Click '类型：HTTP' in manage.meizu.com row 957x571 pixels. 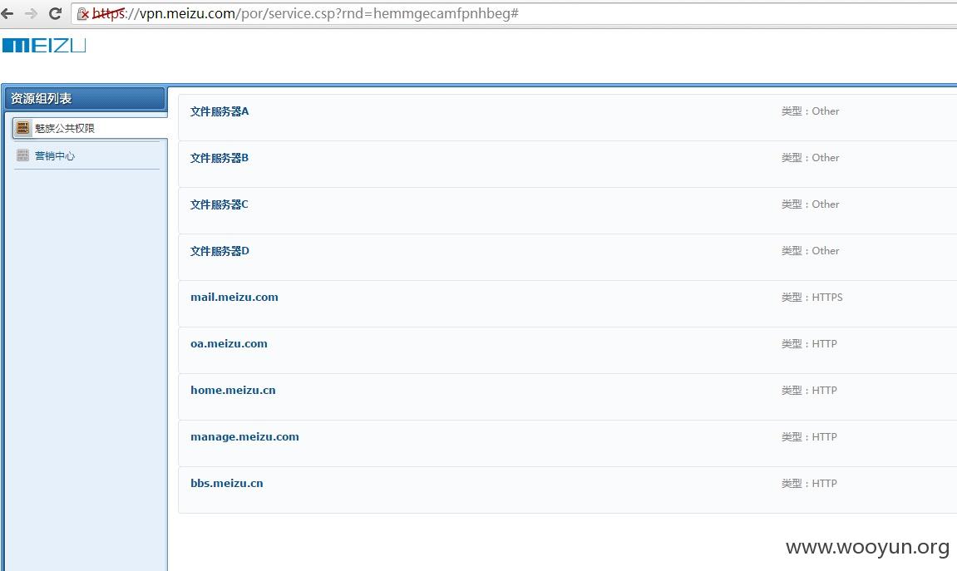coord(809,437)
